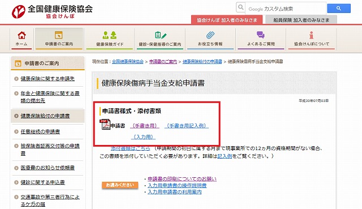Click the ホーム house icon
The width and height of the screenshot is (362, 209).
tap(21, 35)
